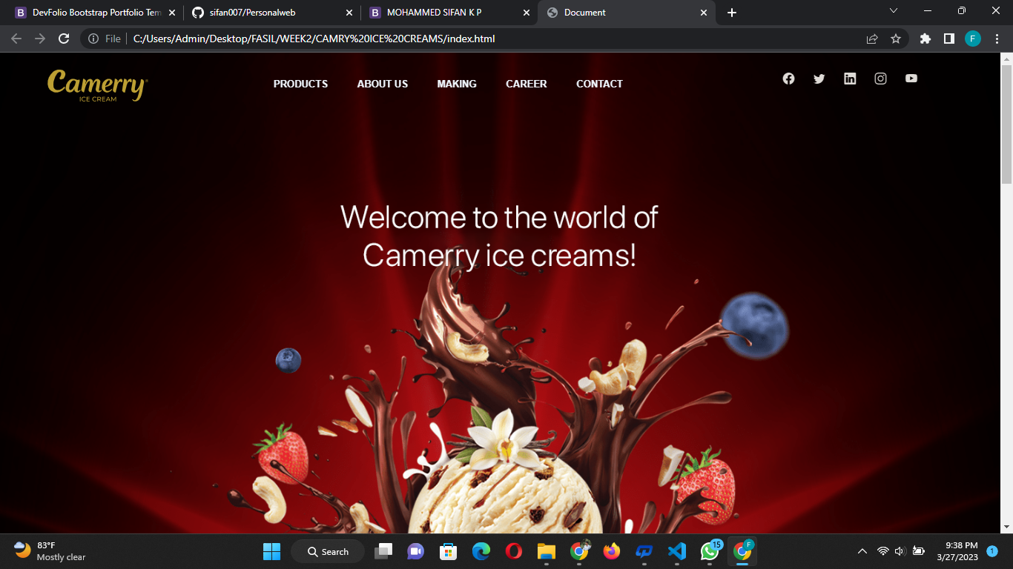Screen dimensions: 1013x569
Task: Click the Camerry Ice Cream logo
Action: pos(97,85)
